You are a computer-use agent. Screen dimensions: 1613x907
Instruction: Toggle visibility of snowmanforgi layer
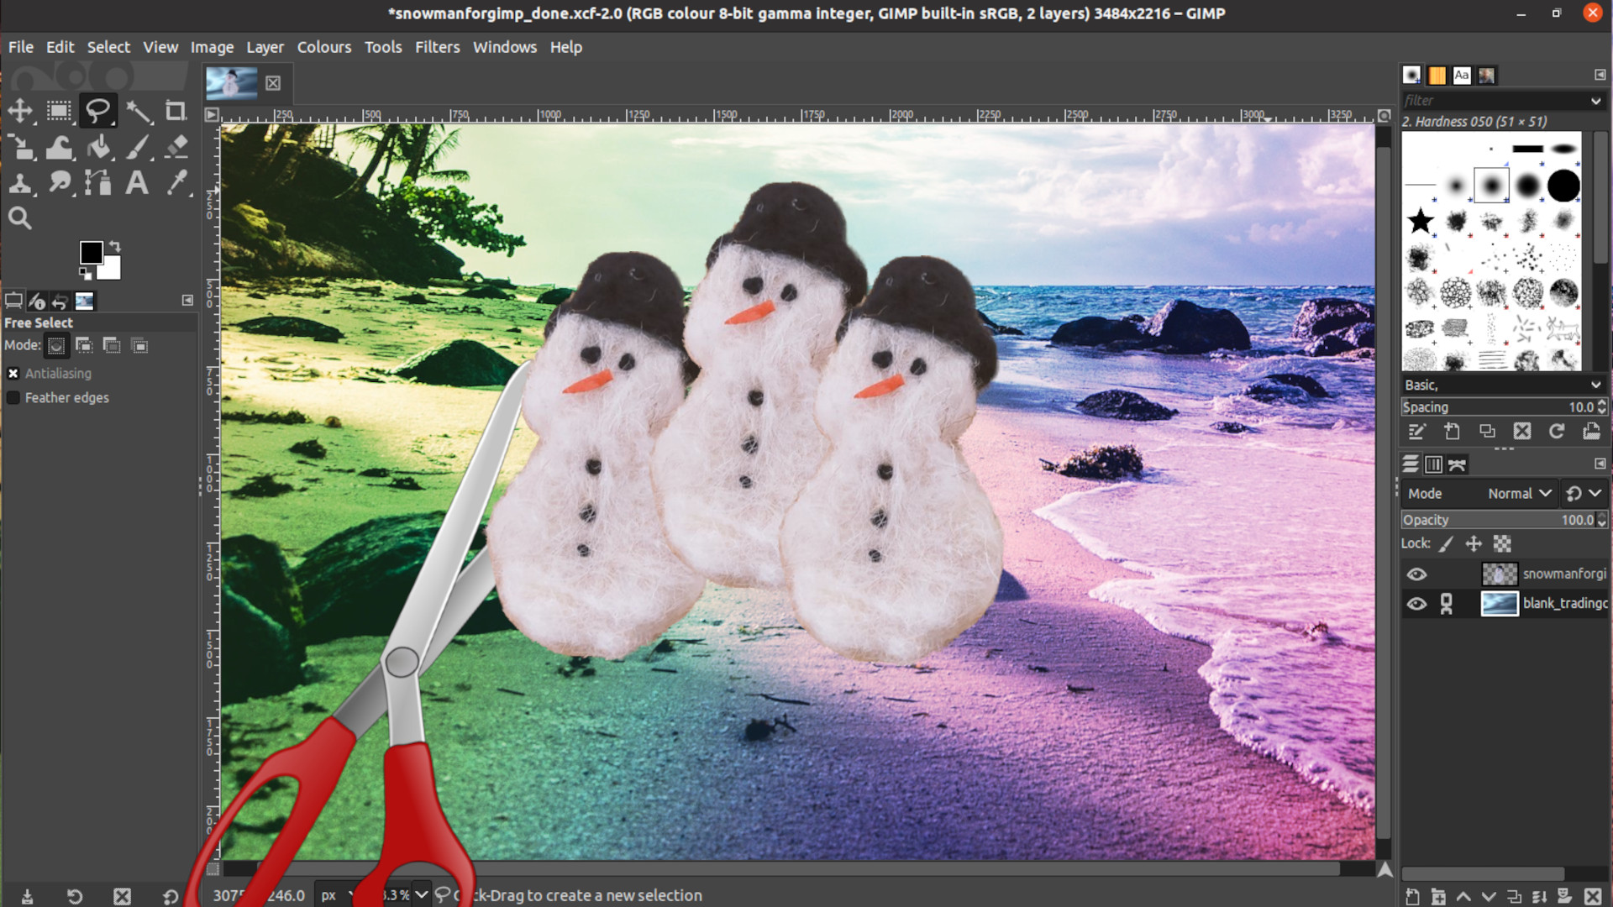(1415, 573)
